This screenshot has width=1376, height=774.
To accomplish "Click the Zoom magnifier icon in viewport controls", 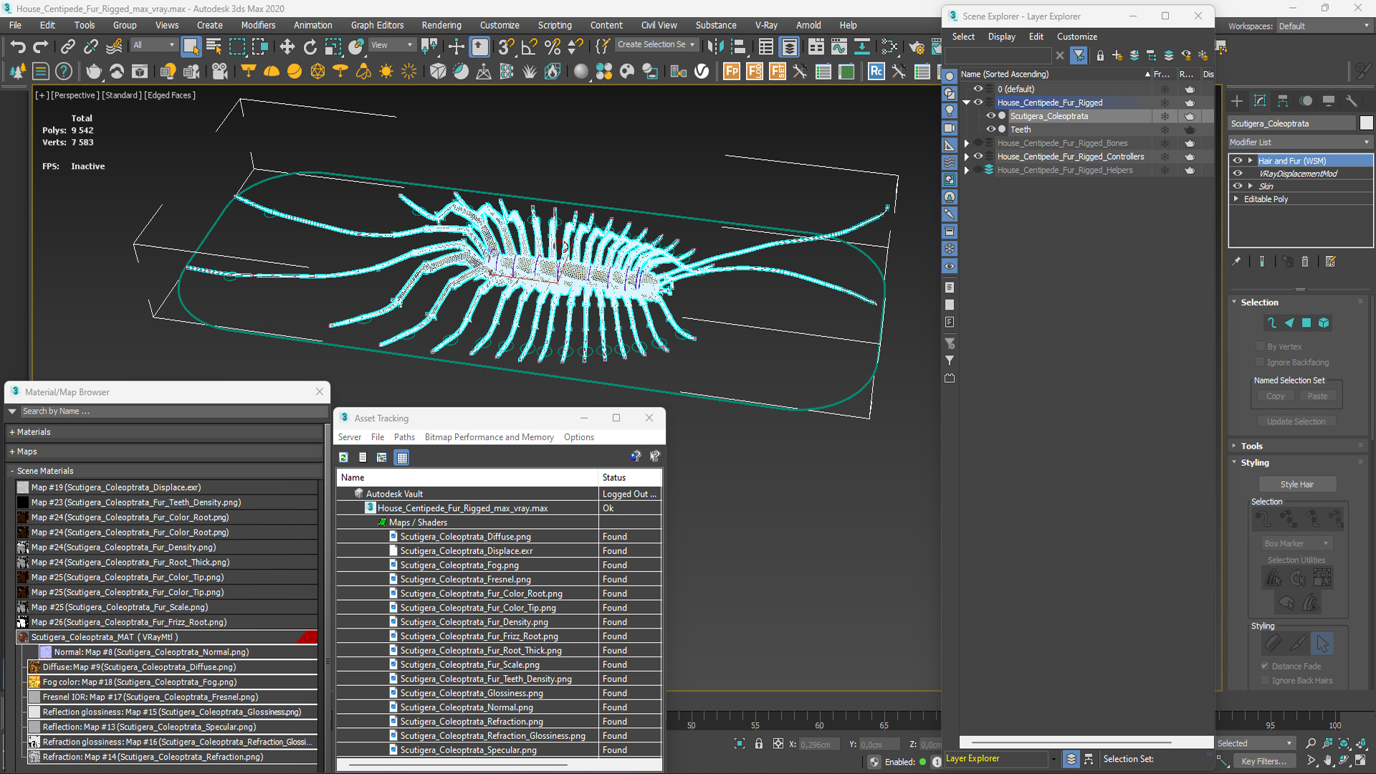I will click(1311, 743).
